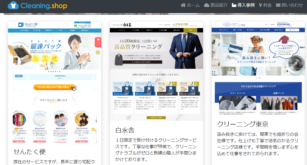
Task: Click the chart icon beside 導入事例
Action: [234, 5]
